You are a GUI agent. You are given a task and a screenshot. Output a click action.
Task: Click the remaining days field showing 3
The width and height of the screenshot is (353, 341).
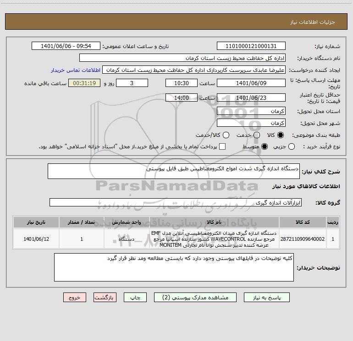pyautogui.click(x=132, y=83)
